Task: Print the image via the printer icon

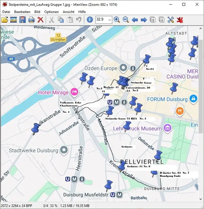Action: (31, 20)
